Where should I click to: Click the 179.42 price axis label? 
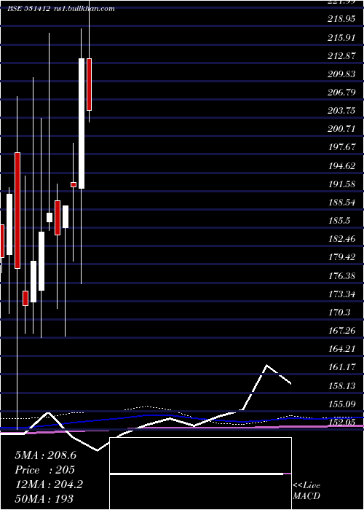341,257
